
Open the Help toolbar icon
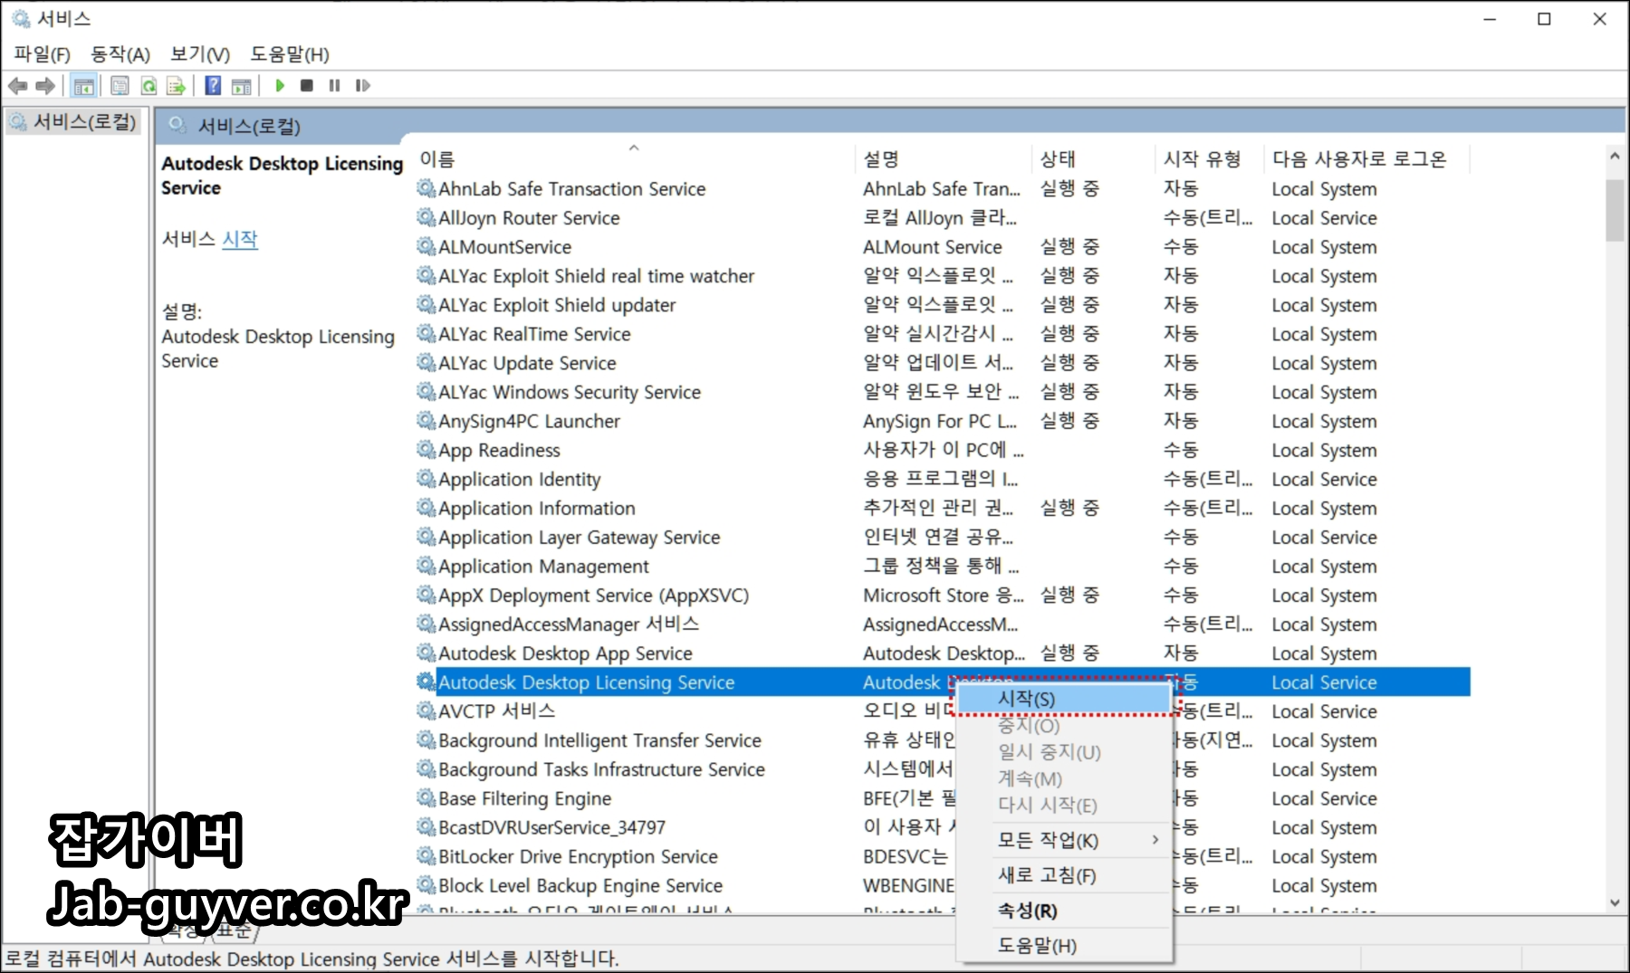click(x=213, y=86)
